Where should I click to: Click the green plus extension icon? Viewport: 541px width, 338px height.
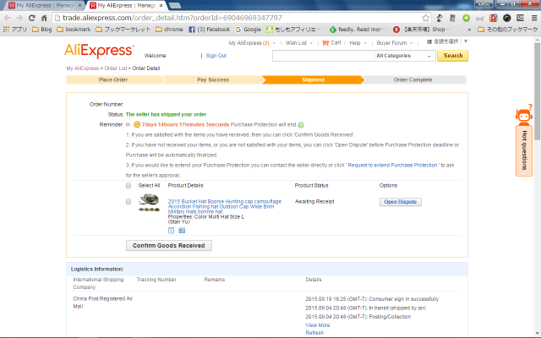(466, 18)
